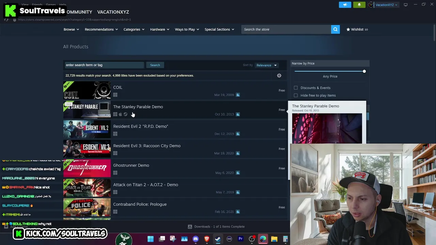Click The Stanley Parable thumbnail image

[87, 110]
